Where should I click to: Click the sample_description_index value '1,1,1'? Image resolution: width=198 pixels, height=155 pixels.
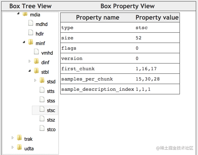pos(143,89)
